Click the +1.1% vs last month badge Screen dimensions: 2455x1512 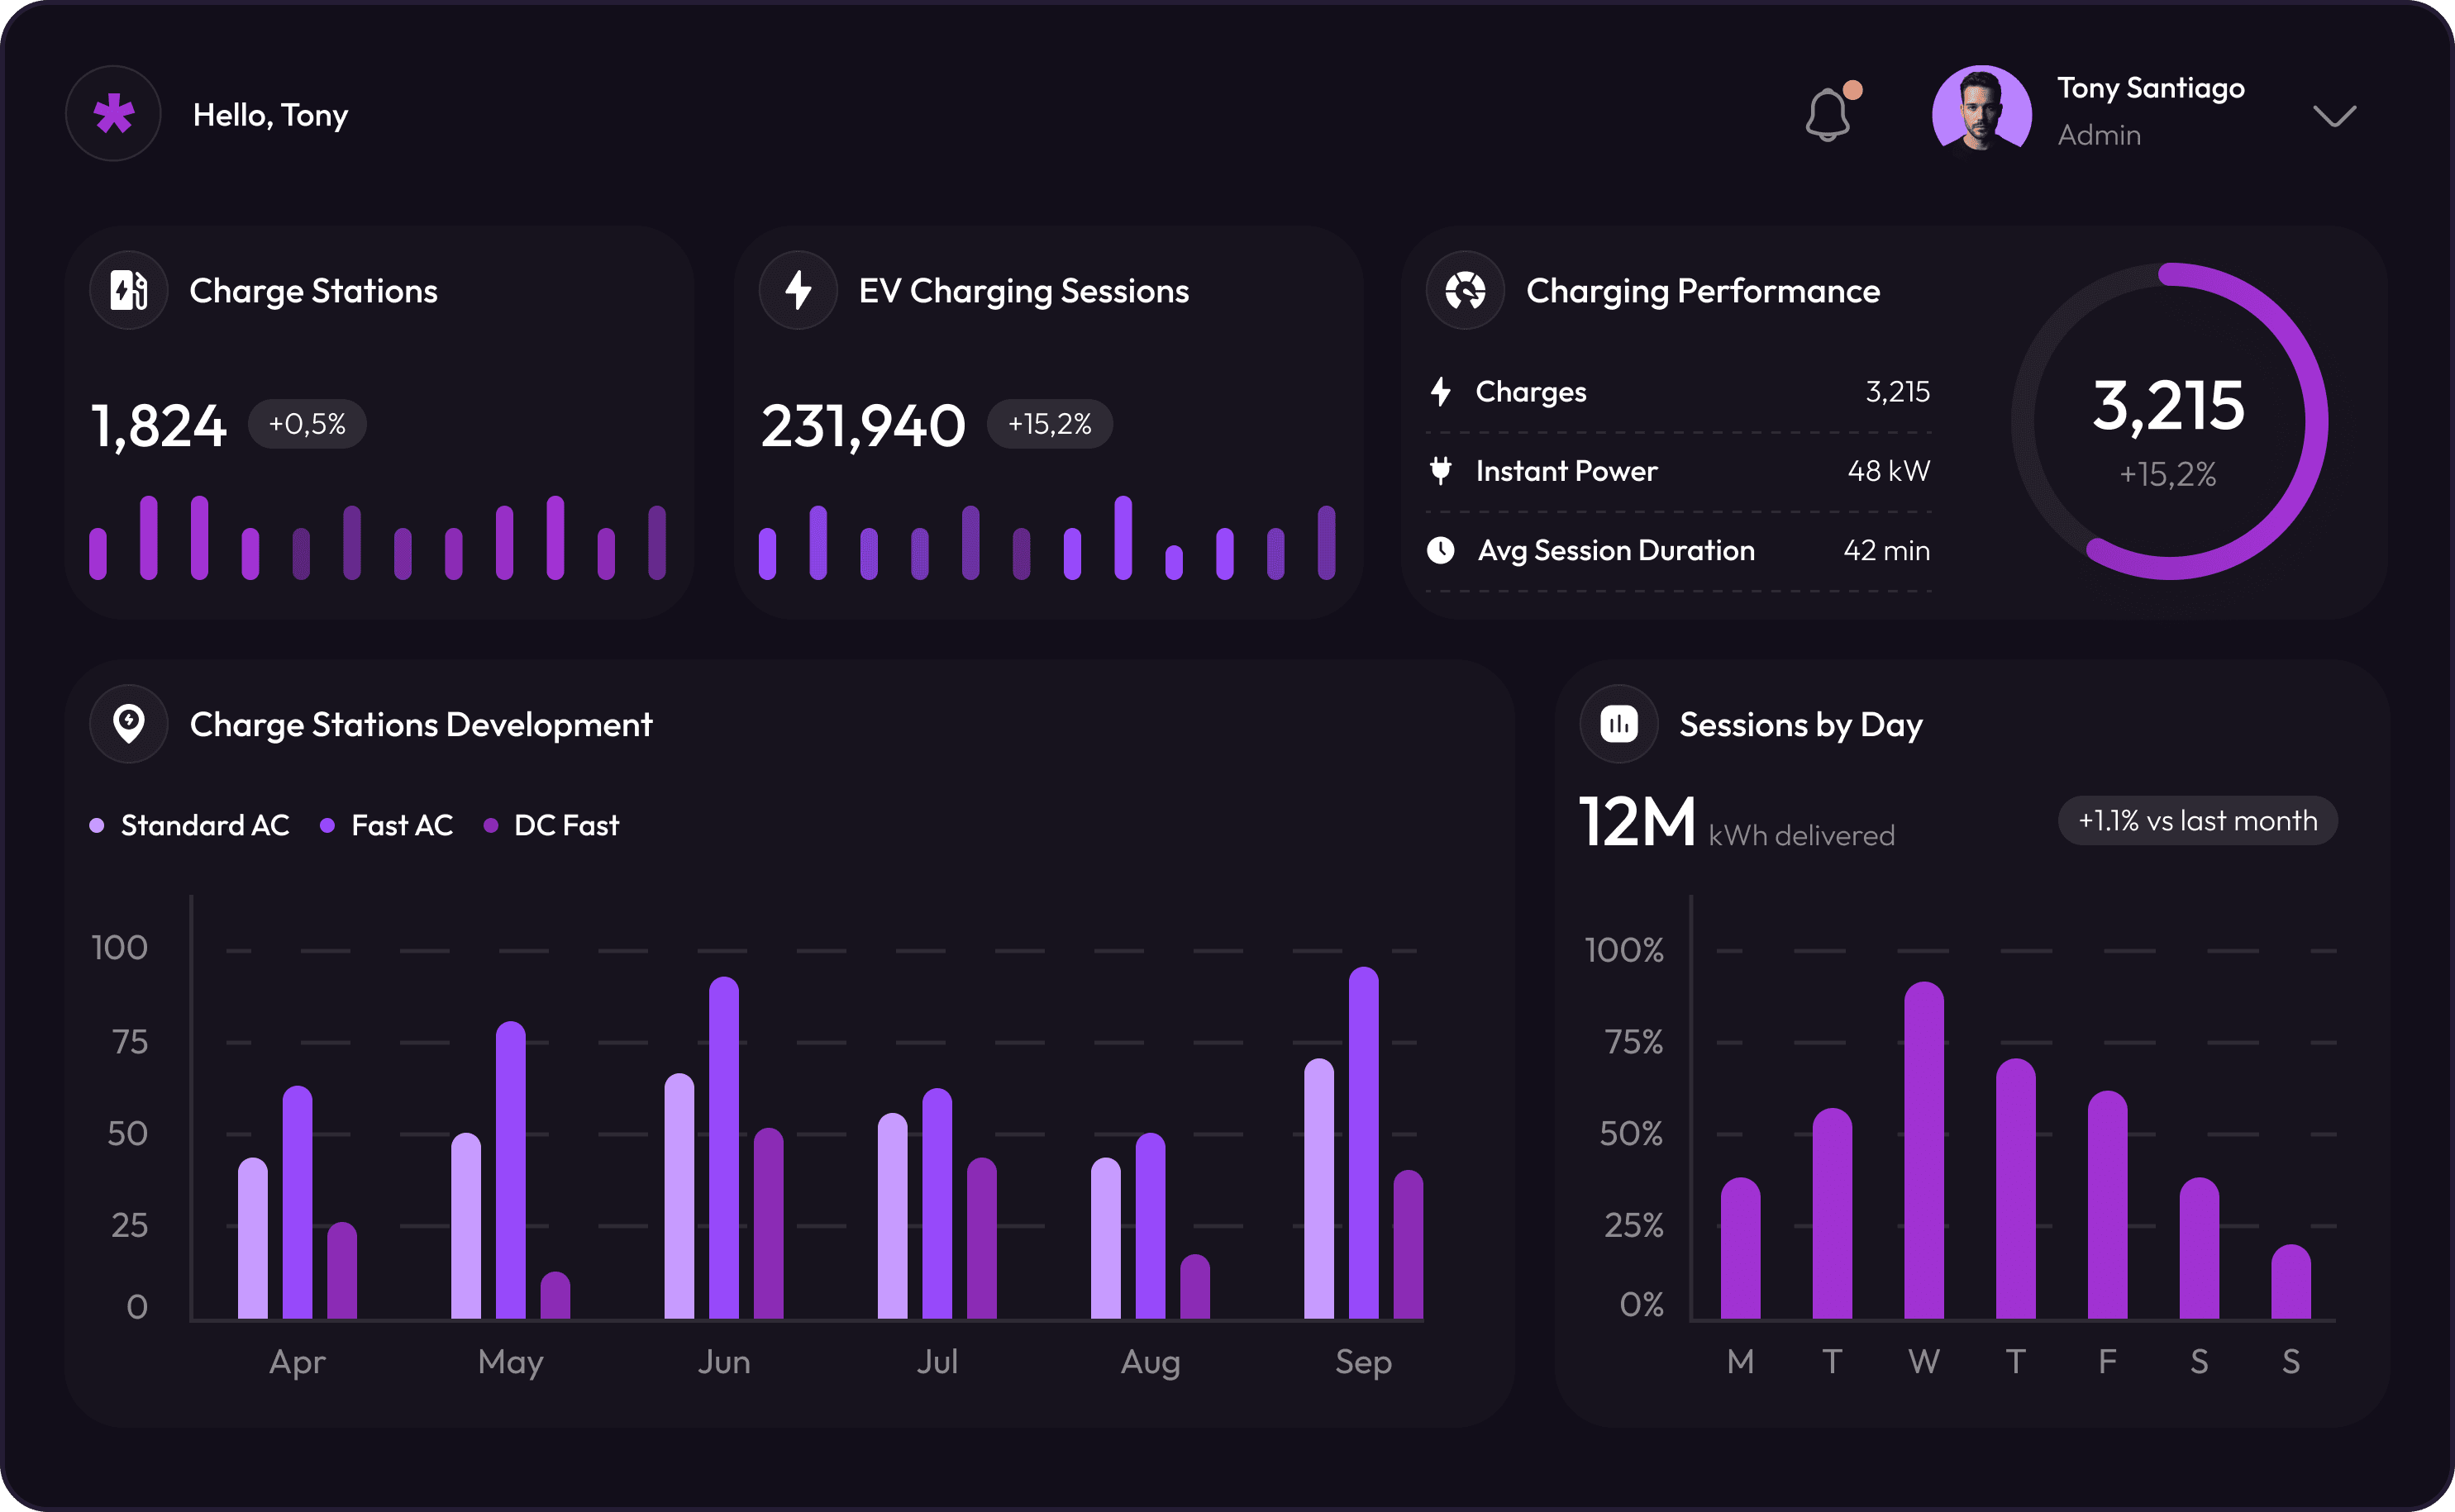point(2197,821)
